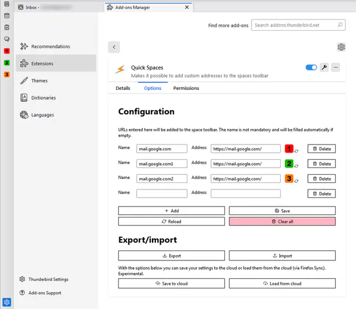Click the green 2 icon in spaces toolbar

click(x=7, y=63)
